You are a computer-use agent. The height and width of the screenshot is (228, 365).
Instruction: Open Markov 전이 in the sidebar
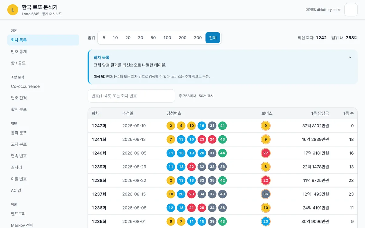pos(43,225)
